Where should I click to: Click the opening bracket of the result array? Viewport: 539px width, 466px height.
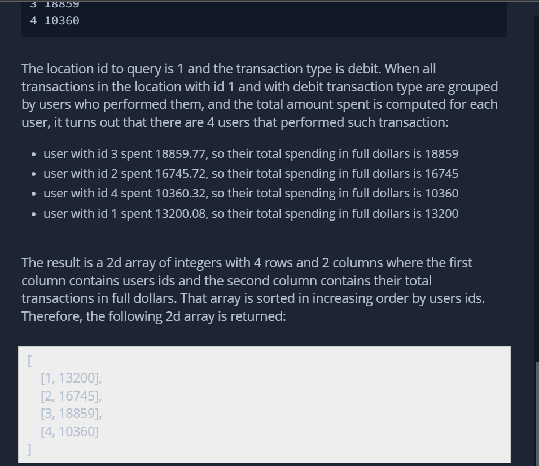pyautogui.click(x=29, y=361)
